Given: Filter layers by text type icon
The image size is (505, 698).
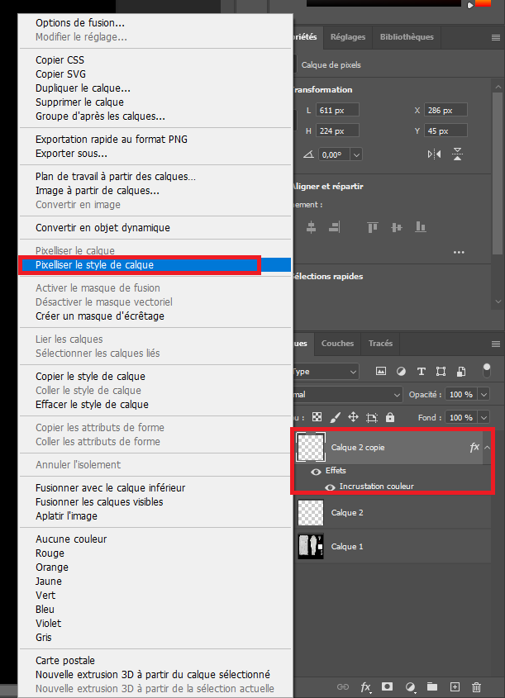Looking at the screenshot, I should (x=422, y=372).
